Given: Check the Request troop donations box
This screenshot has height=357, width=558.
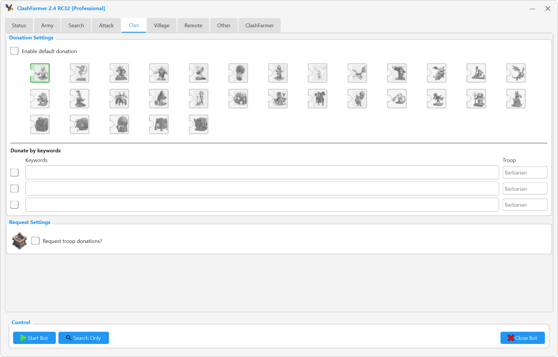Looking at the screenshot, I should click(35, 241).
